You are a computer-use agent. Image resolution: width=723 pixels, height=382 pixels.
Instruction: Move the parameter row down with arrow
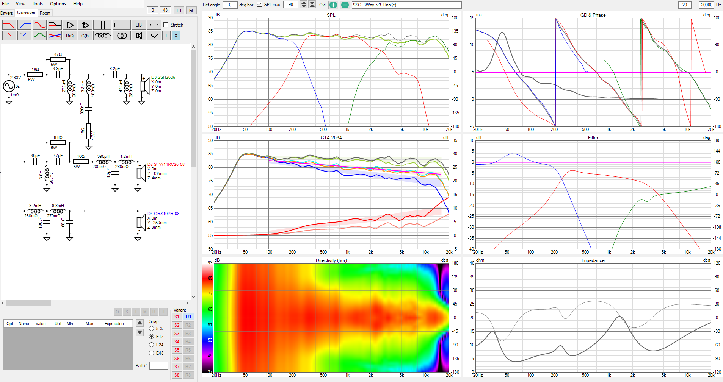(140, 332)
